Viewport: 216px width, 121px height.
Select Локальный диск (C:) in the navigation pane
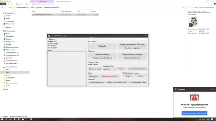pyautogui.click(x=12, y=52)
